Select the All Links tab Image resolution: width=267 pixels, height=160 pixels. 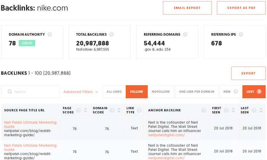point(114,92)
